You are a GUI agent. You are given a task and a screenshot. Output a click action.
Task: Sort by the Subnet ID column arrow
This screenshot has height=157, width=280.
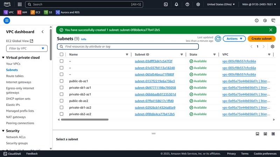pos(182,54)
